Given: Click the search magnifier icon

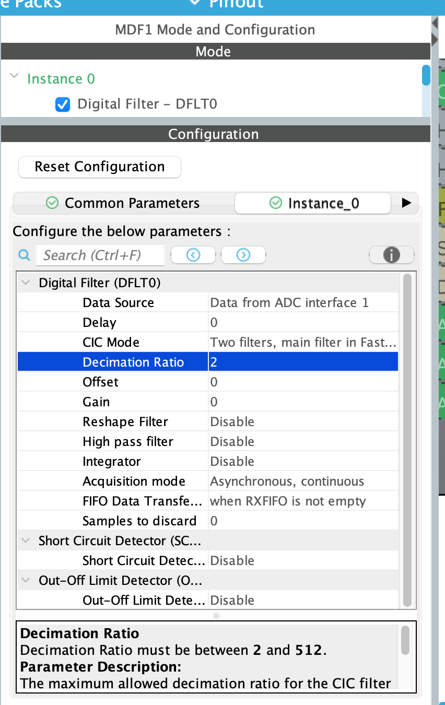Looking at the screenshot, I should (23, 255).
